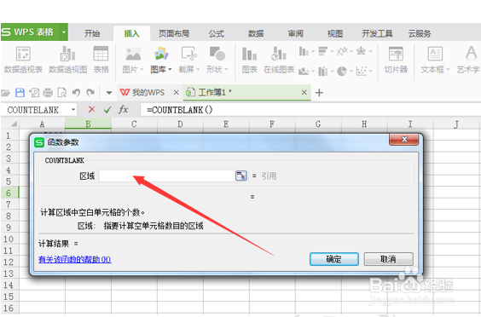Open print preview from quick toolbar

click(62, 92)
